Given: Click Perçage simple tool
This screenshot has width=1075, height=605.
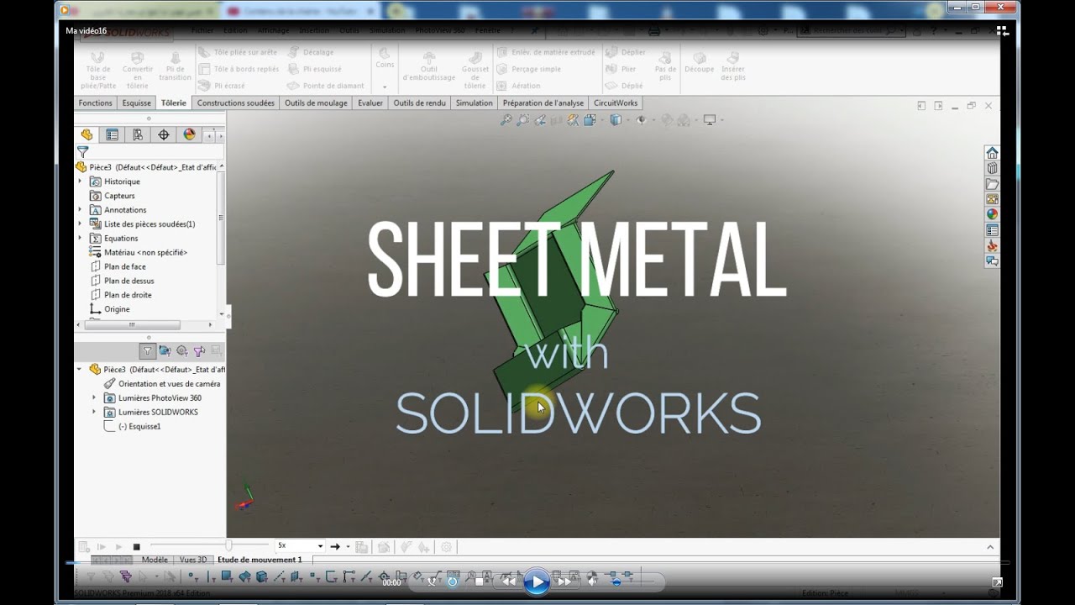Looking at the screenshot, I should pyautogui.click(x=528, y=69).
